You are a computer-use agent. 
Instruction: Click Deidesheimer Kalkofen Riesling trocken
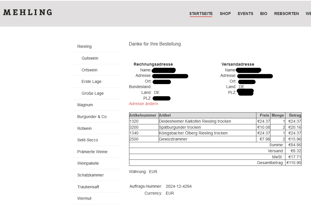[x=195, y=121]
